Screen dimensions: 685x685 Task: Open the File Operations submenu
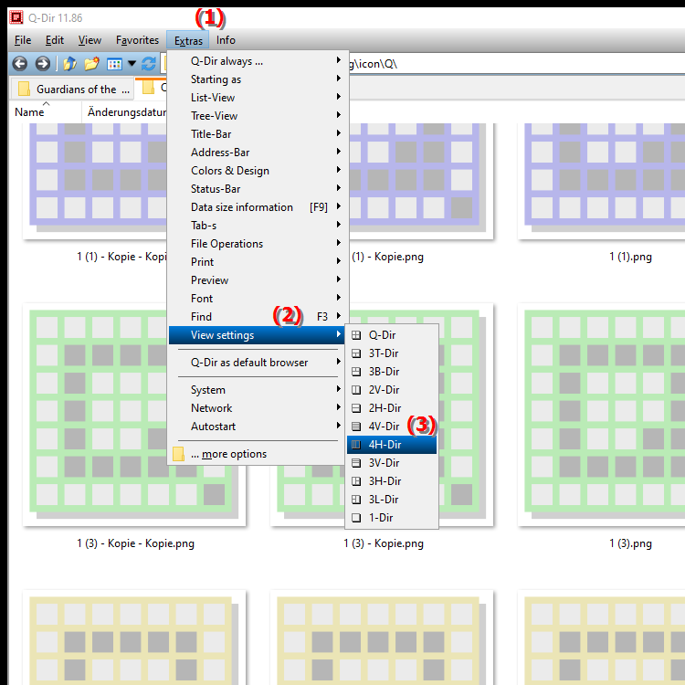(x=258, y=244)
